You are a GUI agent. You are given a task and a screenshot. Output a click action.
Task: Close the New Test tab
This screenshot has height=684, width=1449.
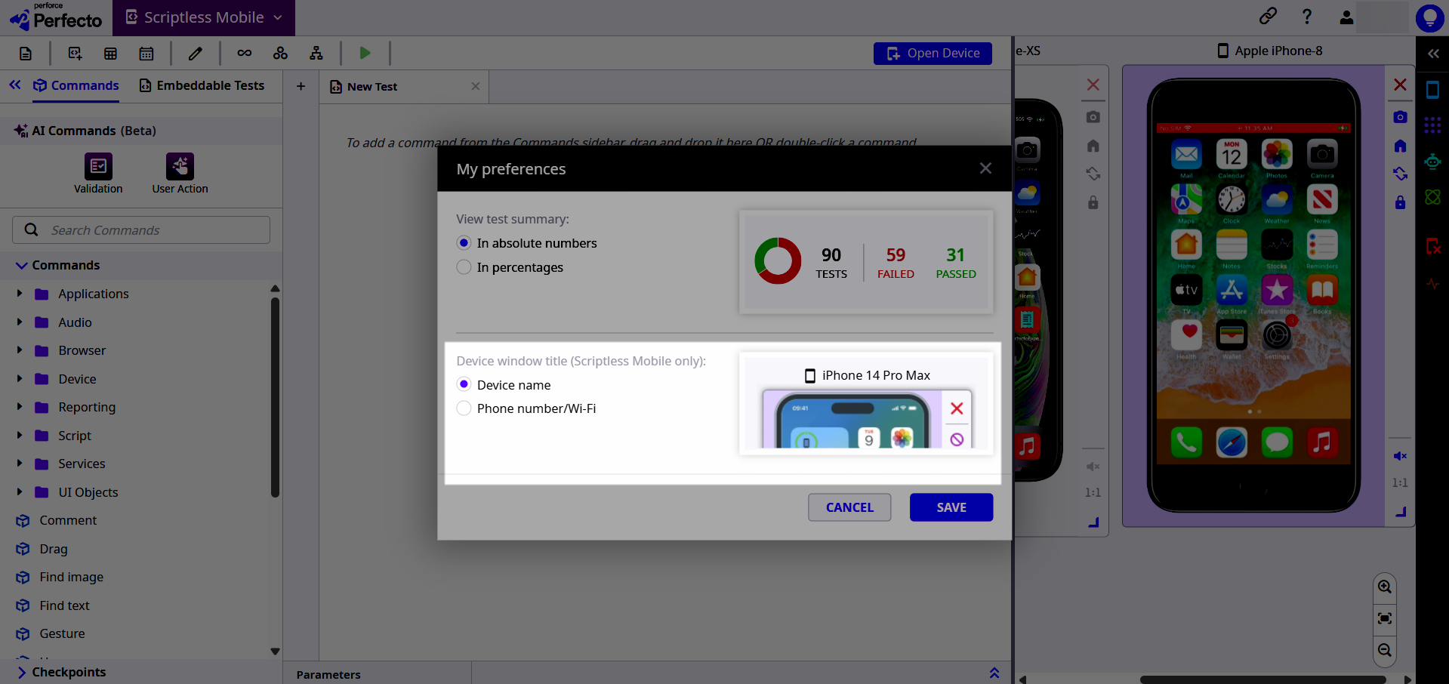pos(476,86)
